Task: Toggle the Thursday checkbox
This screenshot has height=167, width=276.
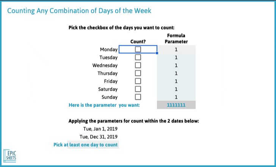Action: [x=138, y=73]
